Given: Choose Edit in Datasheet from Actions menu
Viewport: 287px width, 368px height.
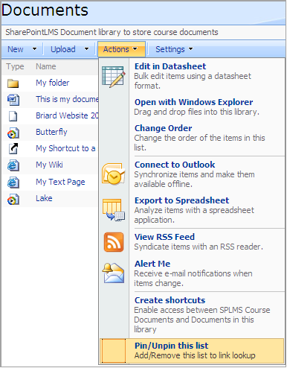Looking at the screenshot, I should (x=170, y=66).
